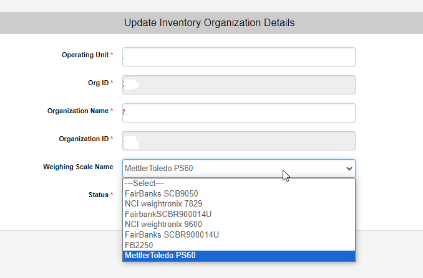Viewport: 423px width, 278px height.
Task: Click the Organization Name input field
Action: 239,113
